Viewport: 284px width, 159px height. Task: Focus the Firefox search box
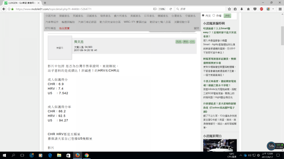[x=200, y=9]
